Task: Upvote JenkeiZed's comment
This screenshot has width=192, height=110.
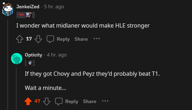Action: point(19,39)
